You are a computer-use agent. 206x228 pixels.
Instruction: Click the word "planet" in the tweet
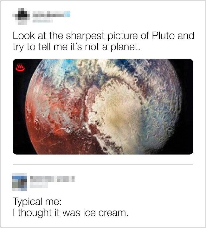124,47
